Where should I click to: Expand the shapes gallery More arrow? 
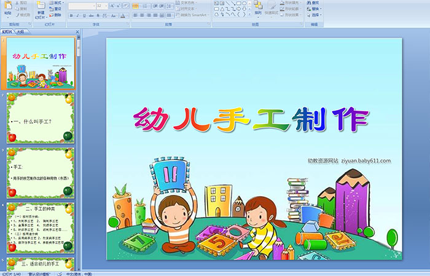coord(249,14)
